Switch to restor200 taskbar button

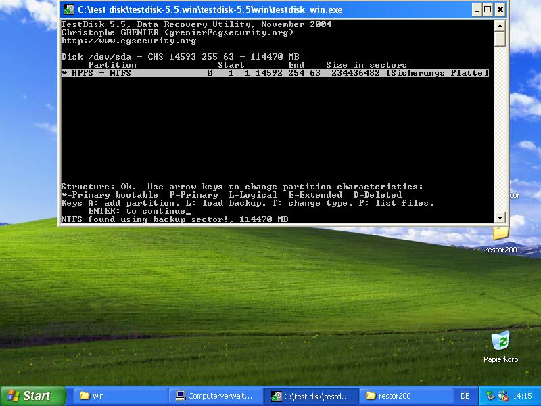pos(407,396)
